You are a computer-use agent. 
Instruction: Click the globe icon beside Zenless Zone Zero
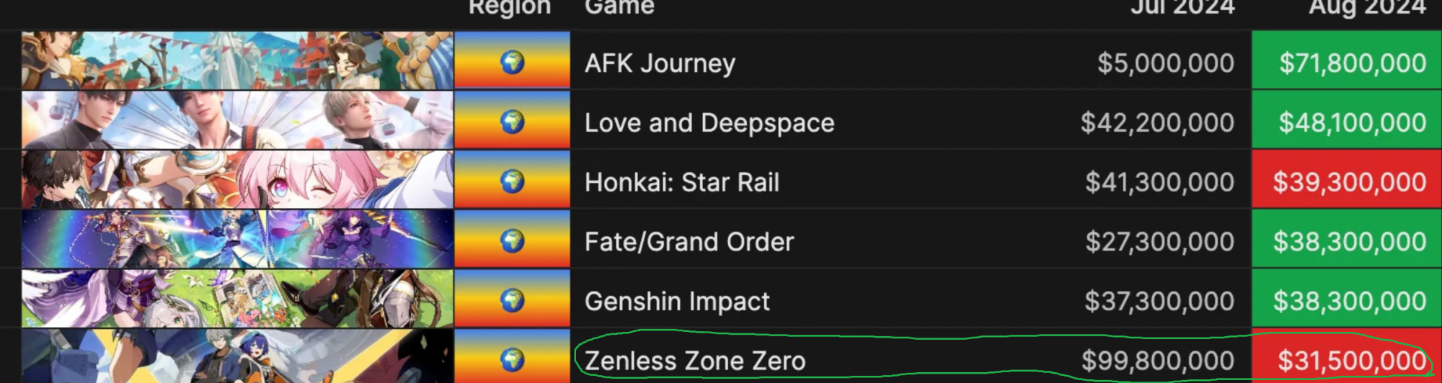point(513,359)
